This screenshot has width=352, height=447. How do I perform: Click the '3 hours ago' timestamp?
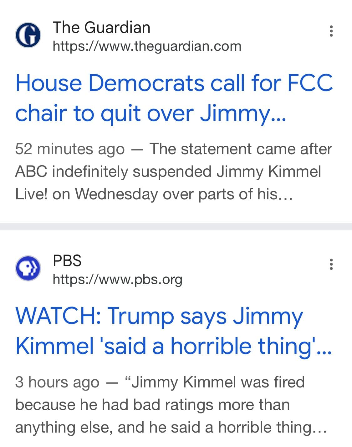[57, 382]
